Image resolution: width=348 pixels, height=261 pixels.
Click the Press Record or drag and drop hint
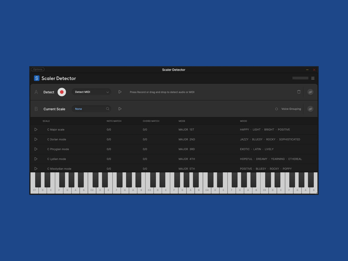[x=162, y=92]
